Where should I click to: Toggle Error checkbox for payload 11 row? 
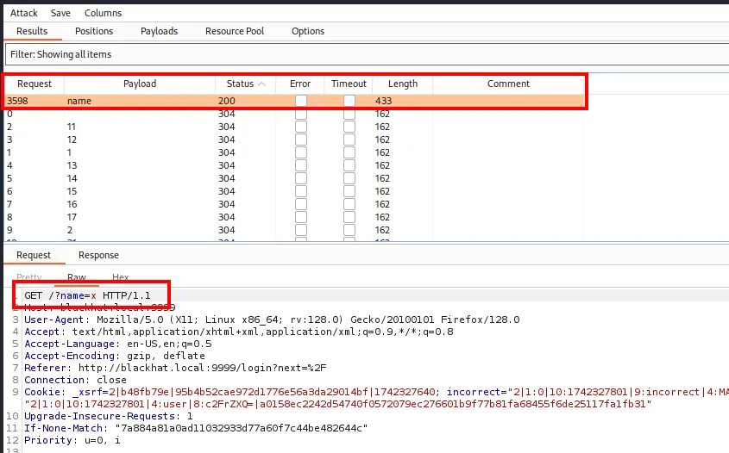tap(301, 127)
